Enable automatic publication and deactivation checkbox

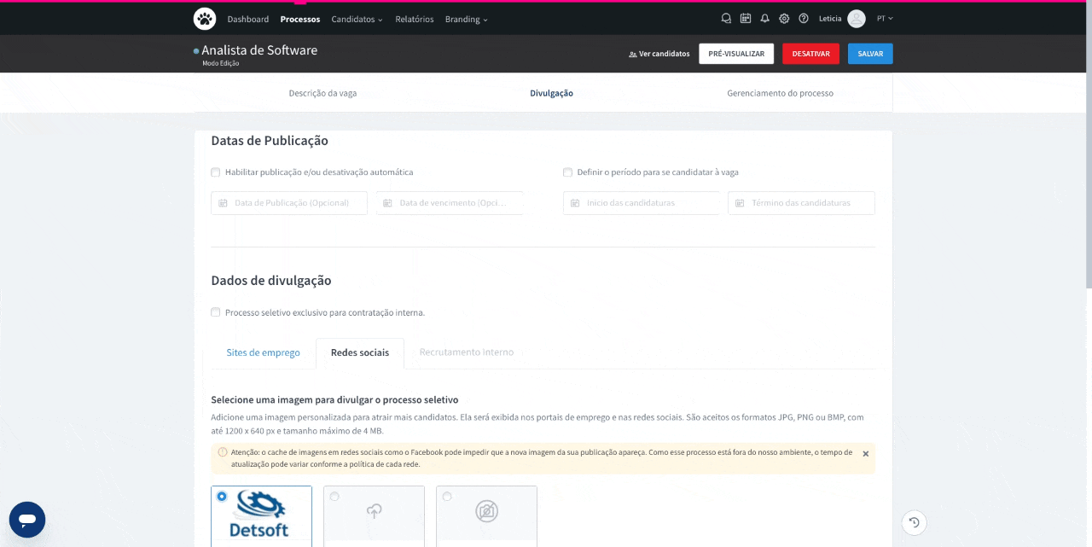tap(216, 172)
